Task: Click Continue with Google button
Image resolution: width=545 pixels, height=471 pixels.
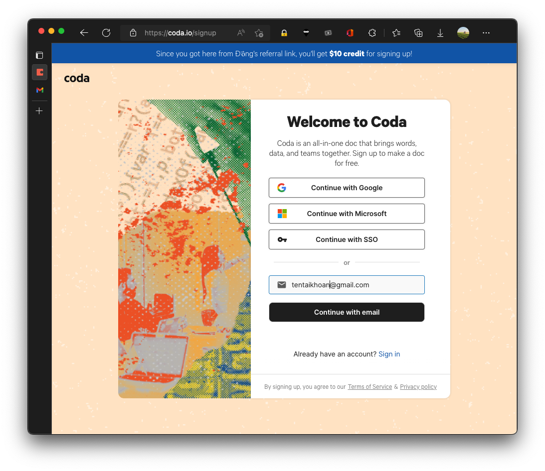Action: [347, 188]
